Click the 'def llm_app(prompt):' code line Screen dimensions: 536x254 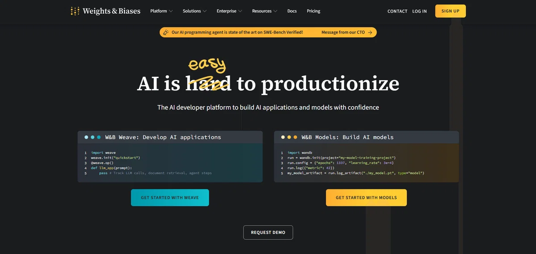pos(112,168)
